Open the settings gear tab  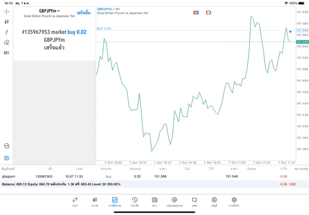(234, 202)
